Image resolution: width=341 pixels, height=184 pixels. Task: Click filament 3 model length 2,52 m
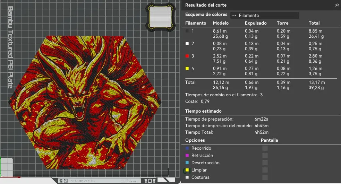click(220, 56)
